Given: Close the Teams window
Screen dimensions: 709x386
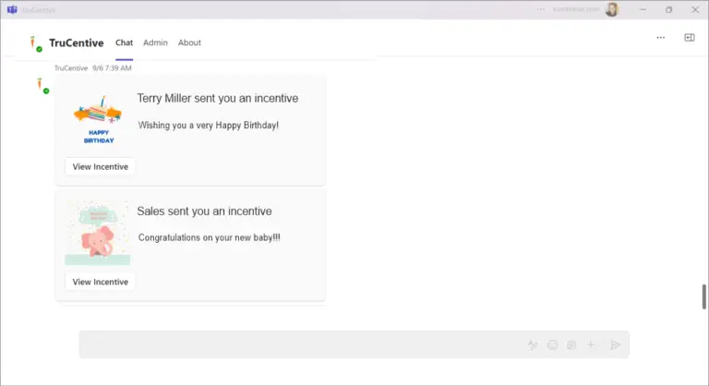Looking at the screenshot, I should [695, 9].
